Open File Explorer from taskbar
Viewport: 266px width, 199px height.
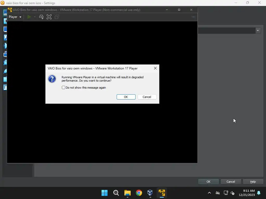tap(127, 193)
